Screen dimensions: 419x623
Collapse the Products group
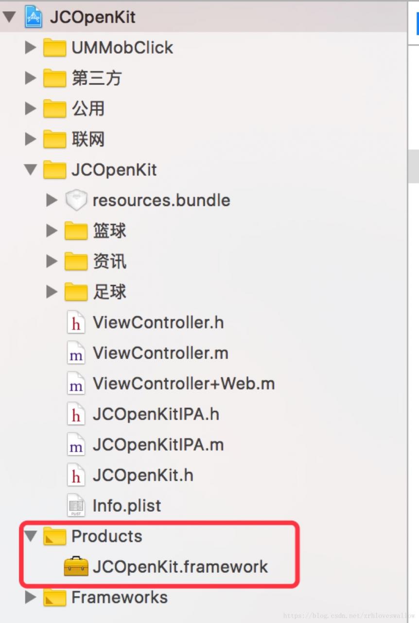(x=31, y=536)
